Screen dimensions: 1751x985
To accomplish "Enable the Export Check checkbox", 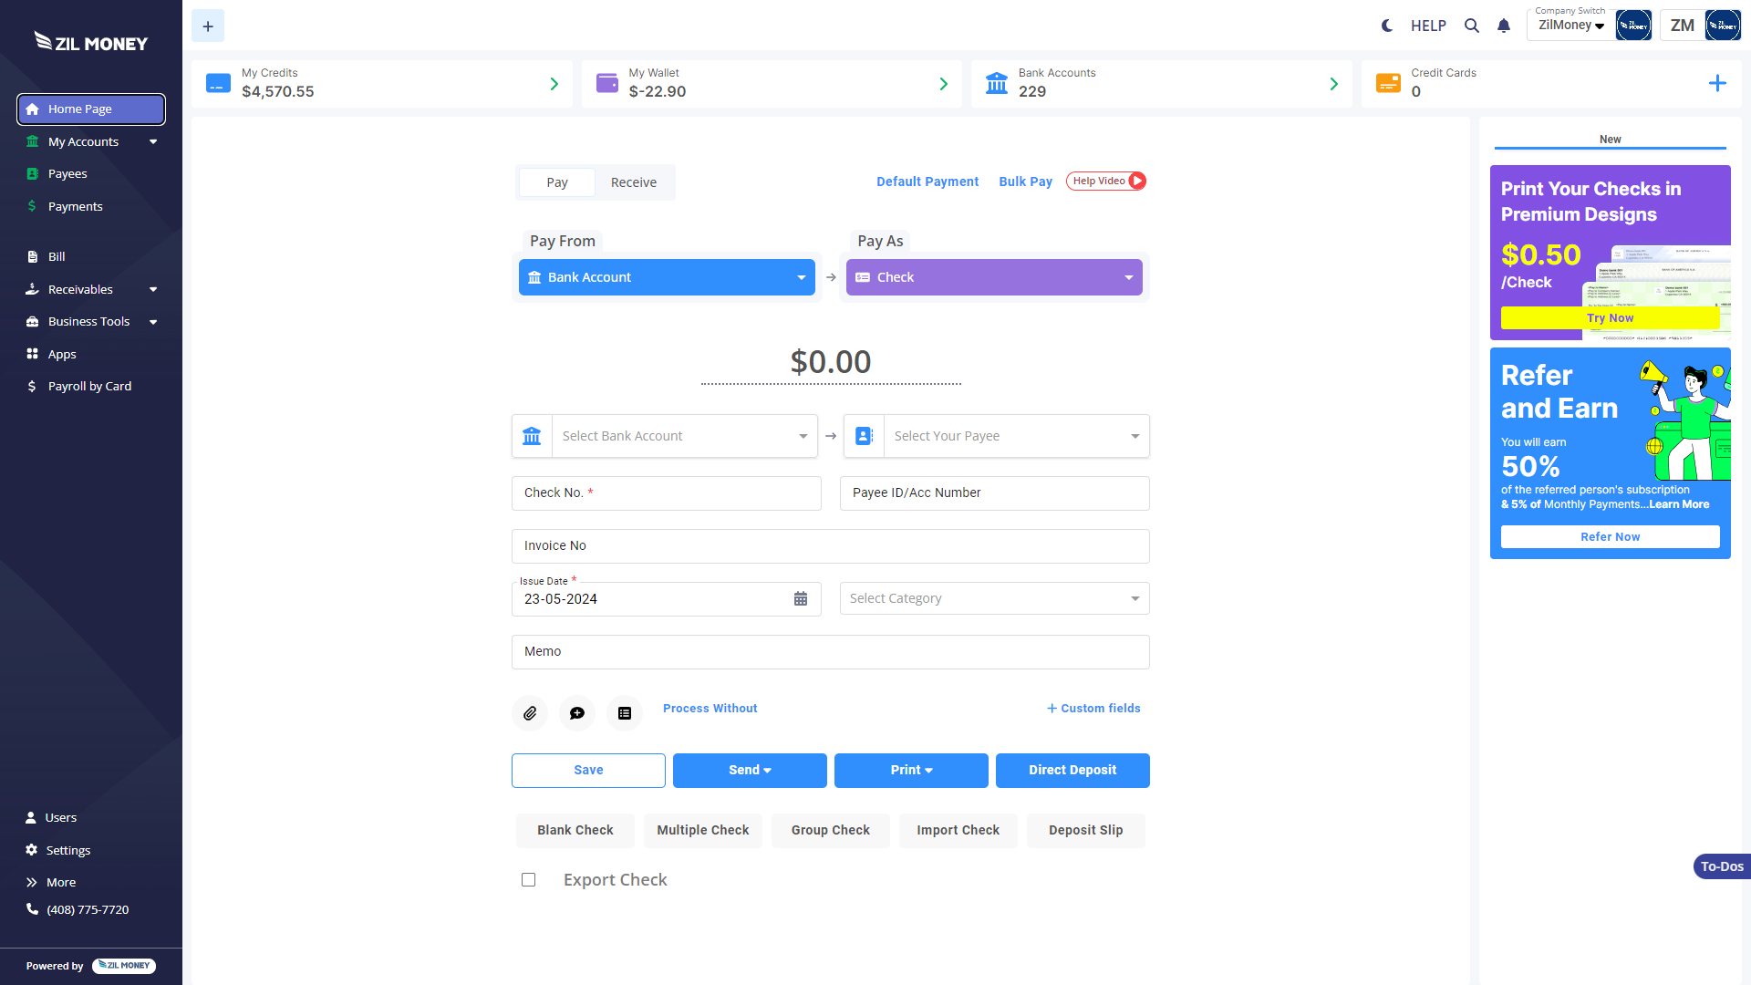I will click(528, 880).
